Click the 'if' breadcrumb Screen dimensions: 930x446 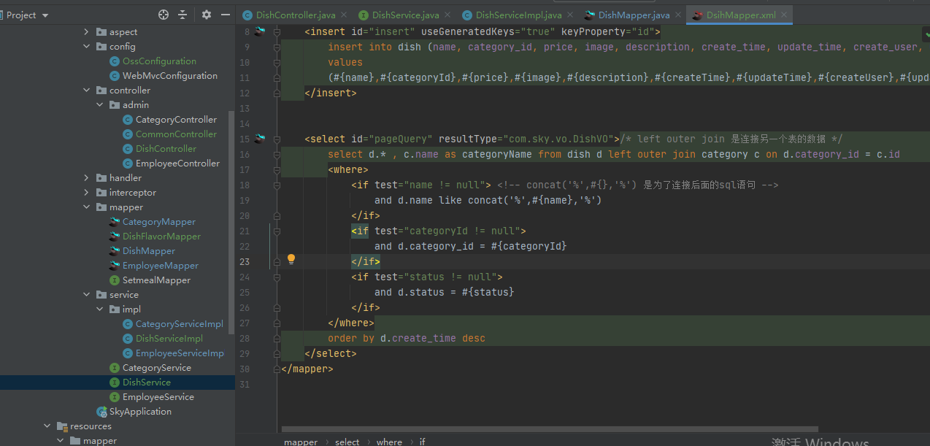(423, 442)
